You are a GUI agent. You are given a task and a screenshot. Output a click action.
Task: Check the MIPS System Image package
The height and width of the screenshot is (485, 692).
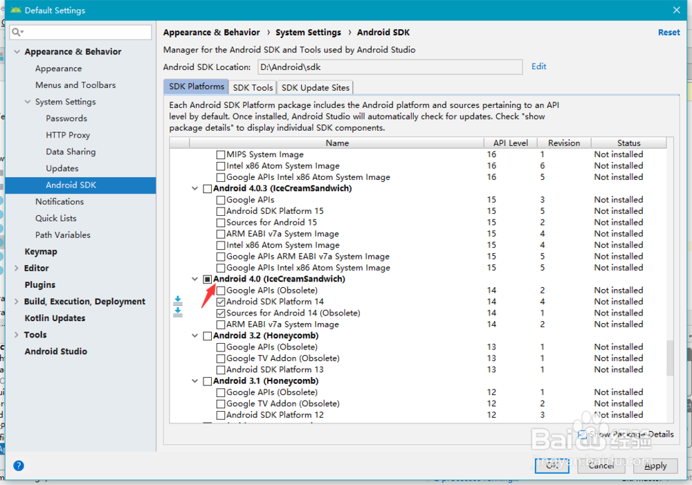point(222,154)
